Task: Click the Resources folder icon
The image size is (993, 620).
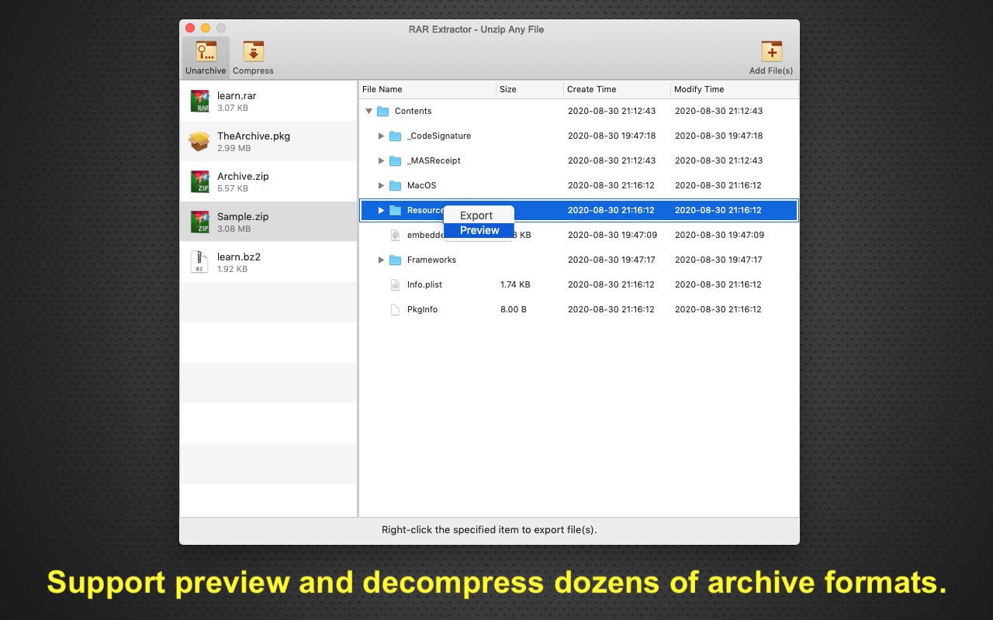Action: 395,210
